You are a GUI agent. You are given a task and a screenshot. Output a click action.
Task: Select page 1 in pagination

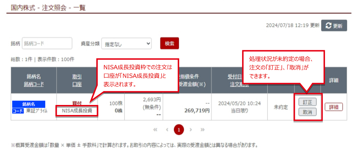pos(178,130)
